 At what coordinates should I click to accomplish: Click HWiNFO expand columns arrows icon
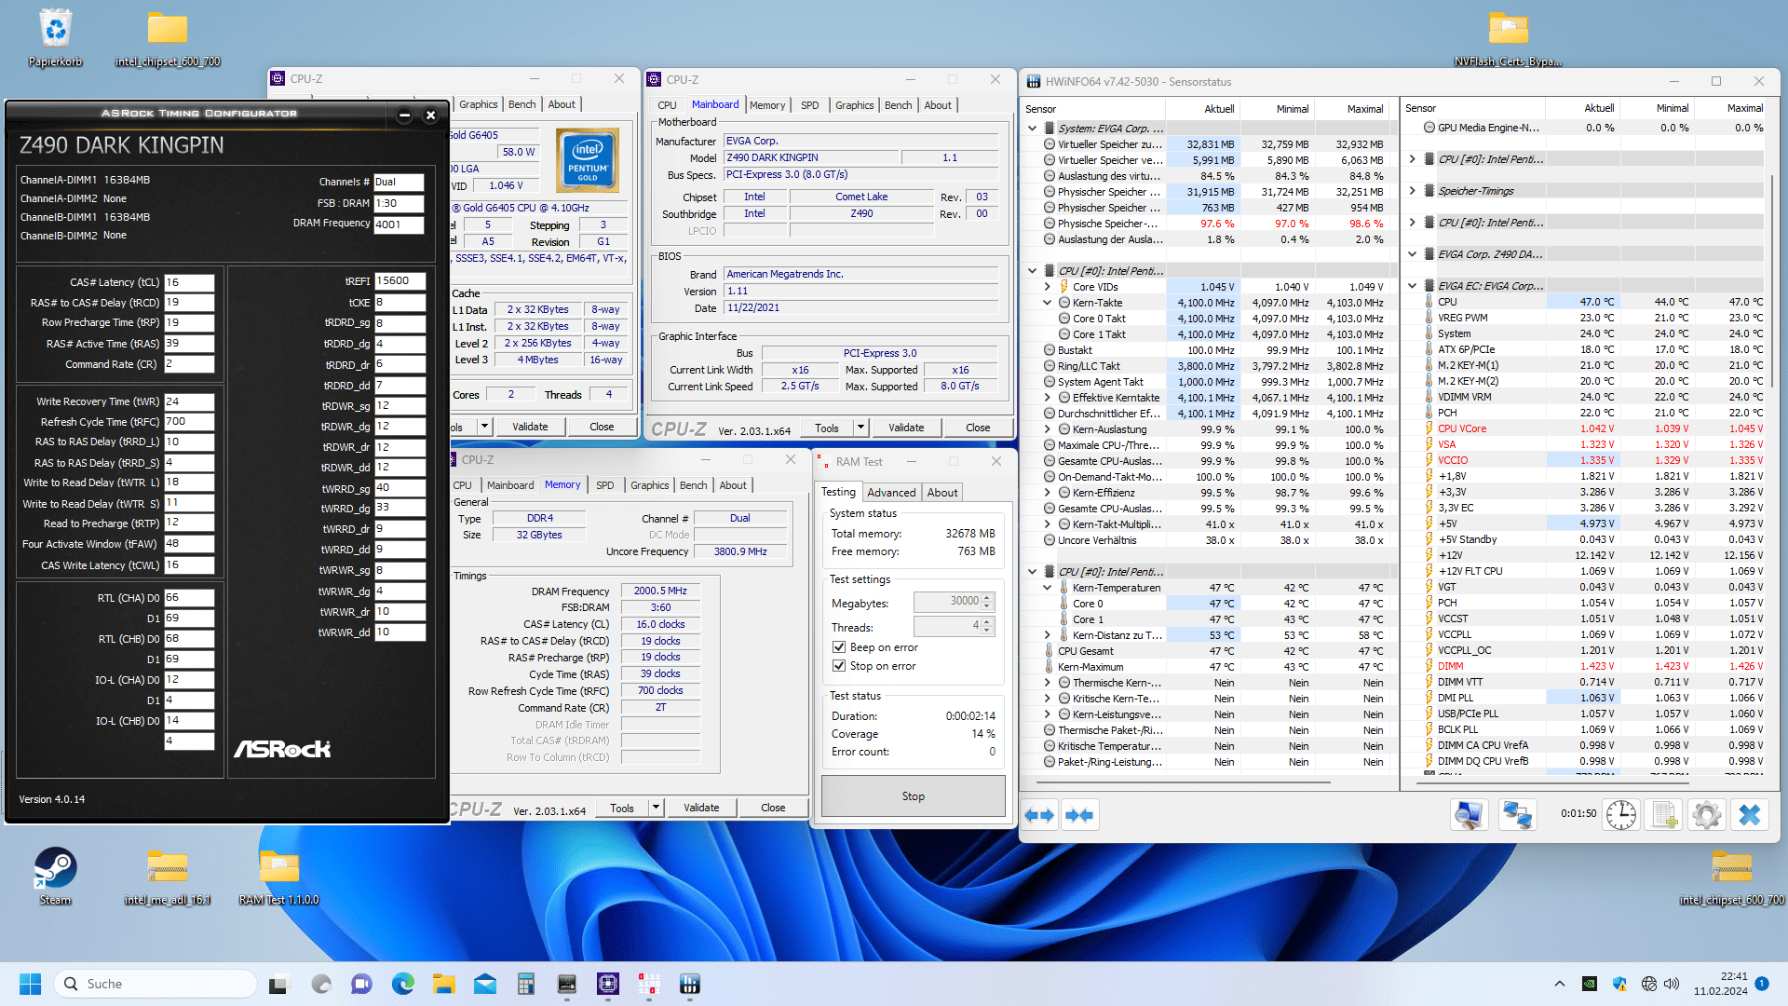(1039, 815)
